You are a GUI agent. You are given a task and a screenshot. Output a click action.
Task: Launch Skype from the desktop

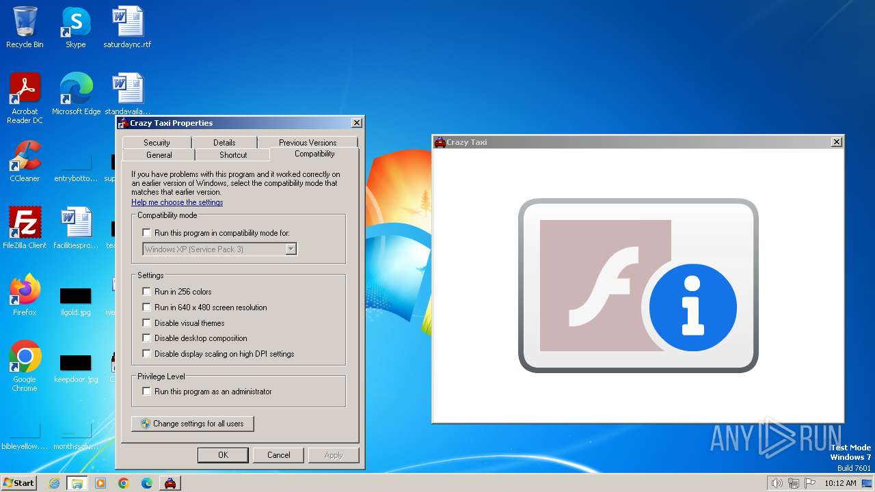coord(75,27)
